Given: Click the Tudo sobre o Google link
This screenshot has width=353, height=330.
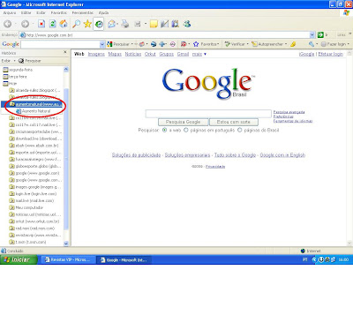Looking at the screenshot, I should (x=235, y=155).
